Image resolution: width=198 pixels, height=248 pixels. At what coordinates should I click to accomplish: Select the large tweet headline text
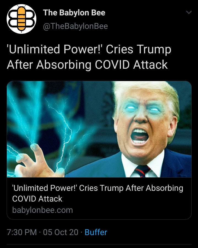[89, 57]
